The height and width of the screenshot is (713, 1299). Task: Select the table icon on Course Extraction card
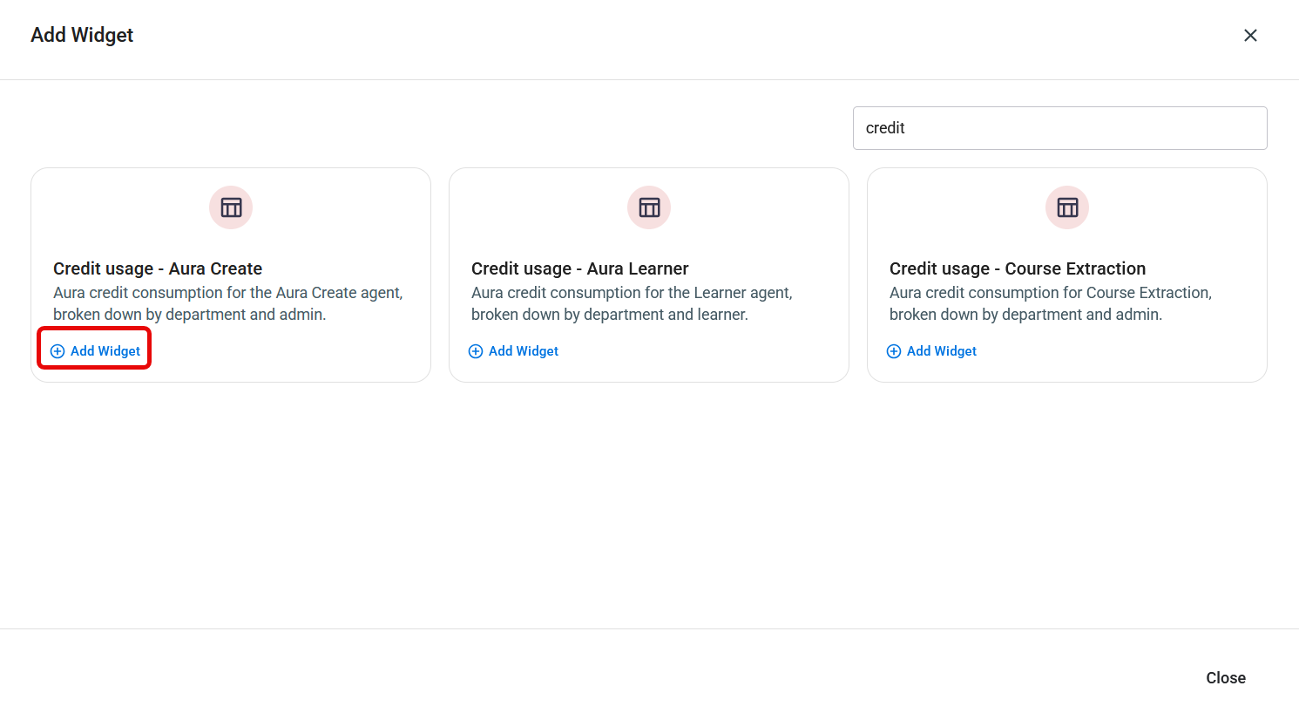[1067, 207]
